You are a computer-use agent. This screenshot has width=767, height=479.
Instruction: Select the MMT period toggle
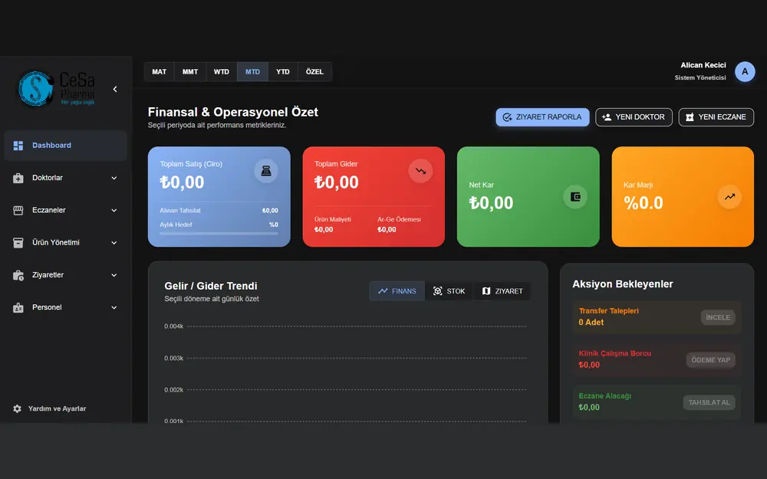[189, 72]
